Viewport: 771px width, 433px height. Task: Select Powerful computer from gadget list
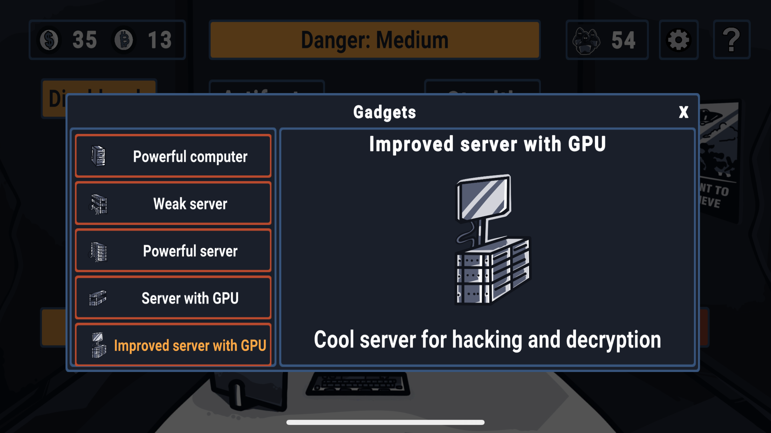[x=173, y=156]
